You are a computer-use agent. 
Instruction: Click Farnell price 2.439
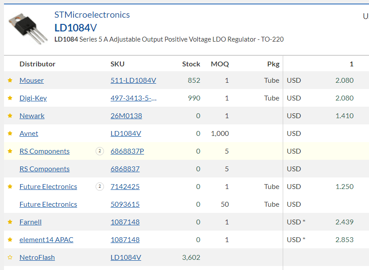tap(345, 222)
